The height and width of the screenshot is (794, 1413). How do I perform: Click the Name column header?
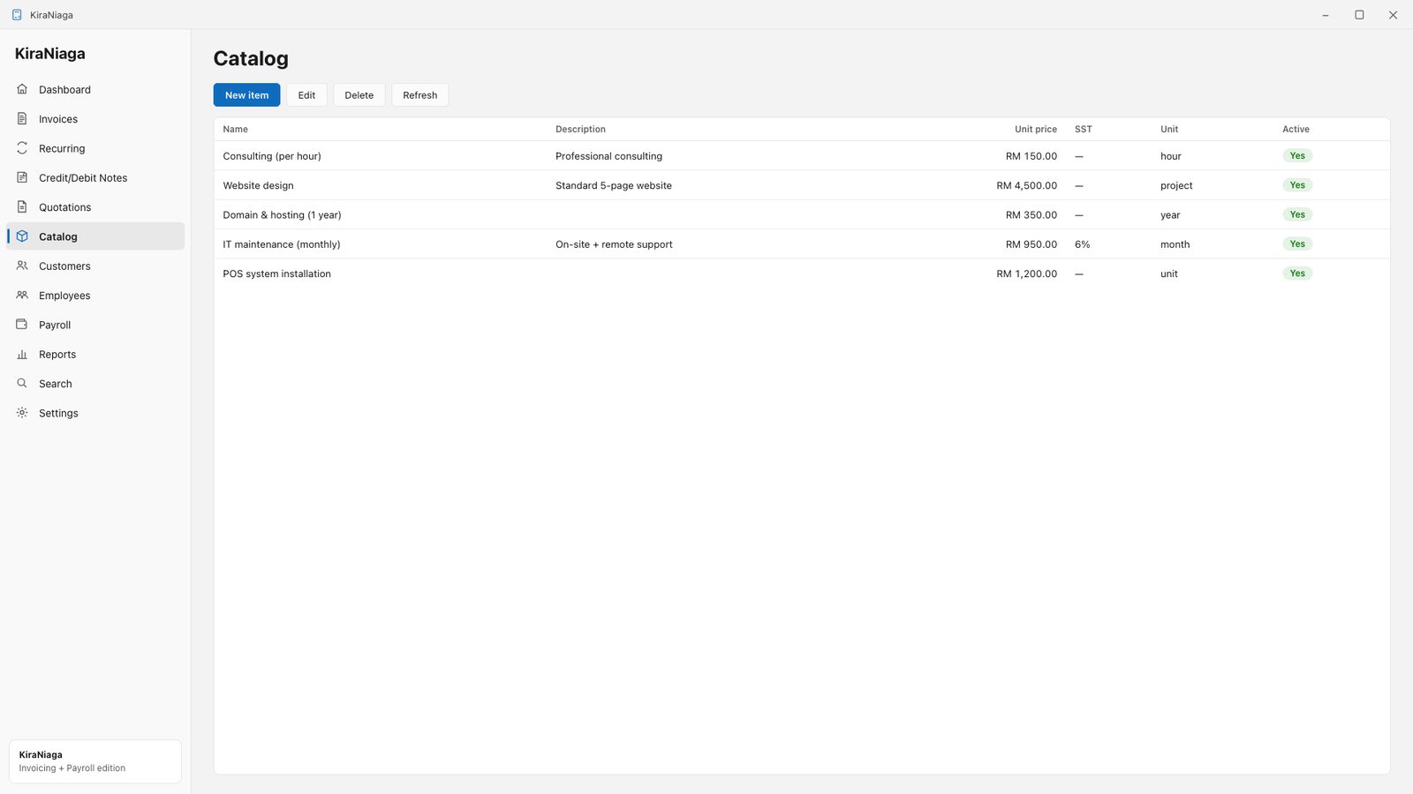[235, 129]
